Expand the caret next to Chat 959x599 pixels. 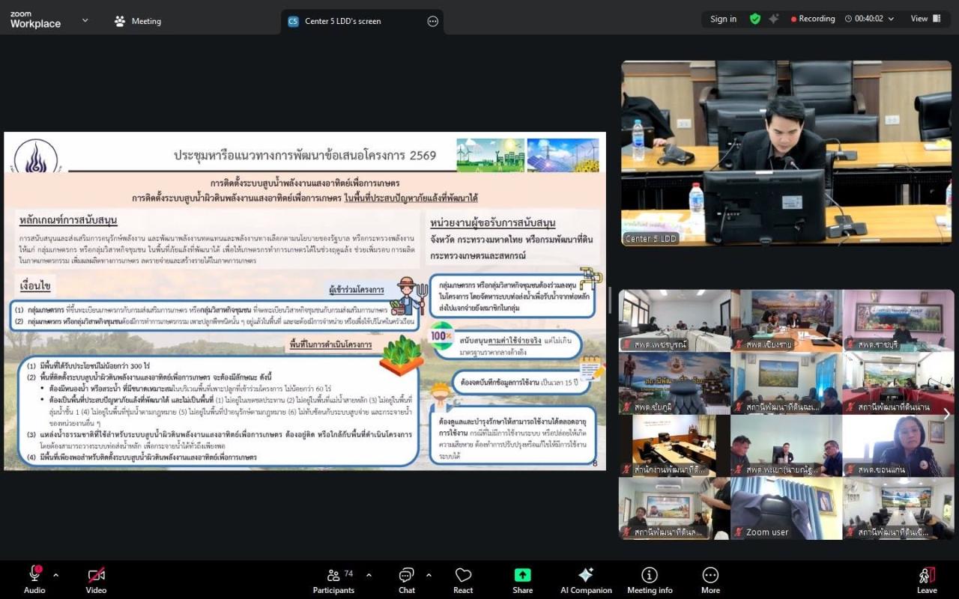pyautogui.click(x=429, y=575)
